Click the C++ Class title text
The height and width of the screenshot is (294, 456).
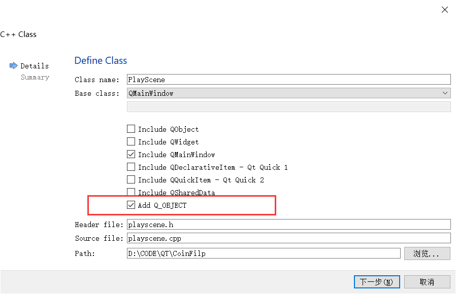click(x=18, y=34)
